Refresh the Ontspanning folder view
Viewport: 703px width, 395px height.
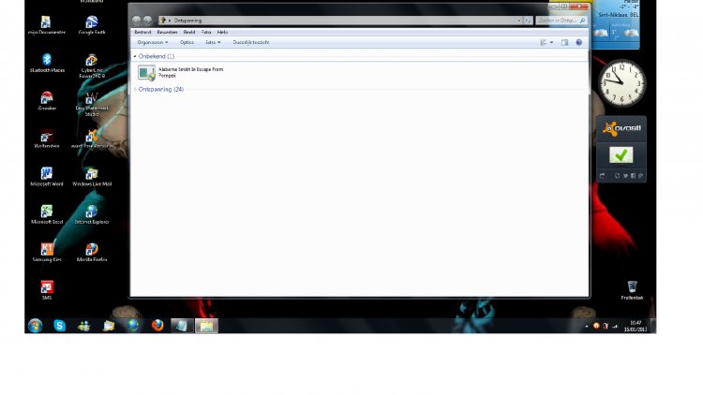coord(528,21)
